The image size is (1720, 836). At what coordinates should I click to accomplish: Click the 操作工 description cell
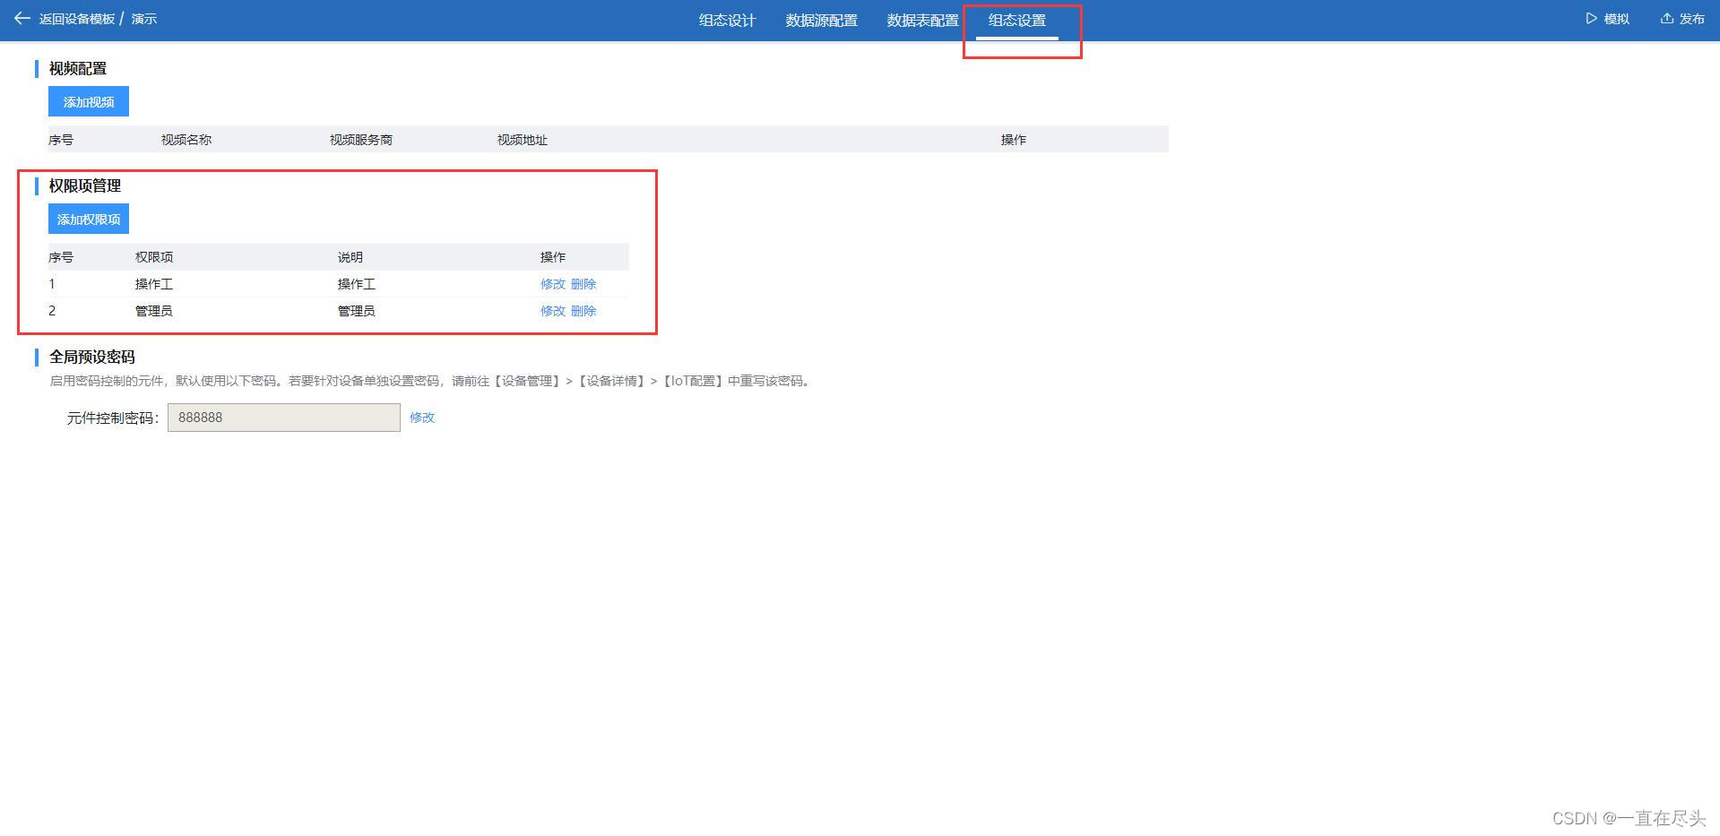coord(356,284)
